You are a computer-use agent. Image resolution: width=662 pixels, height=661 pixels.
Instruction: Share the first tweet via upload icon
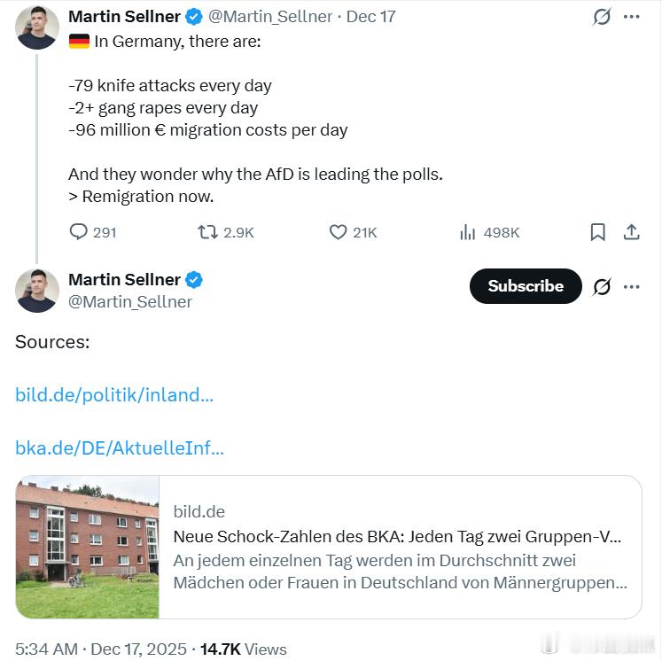631,232
